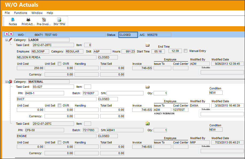Open the Functions menu

(x=21, y=13)
